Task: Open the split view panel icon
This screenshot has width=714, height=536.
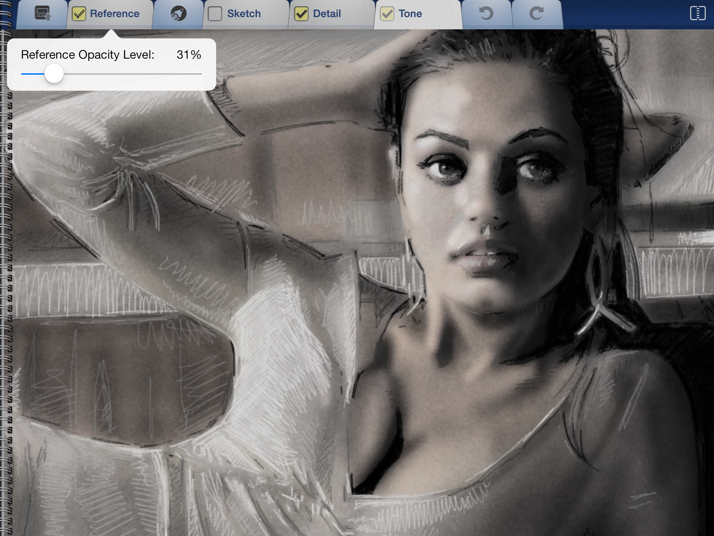Action: [x=698, y=14]
